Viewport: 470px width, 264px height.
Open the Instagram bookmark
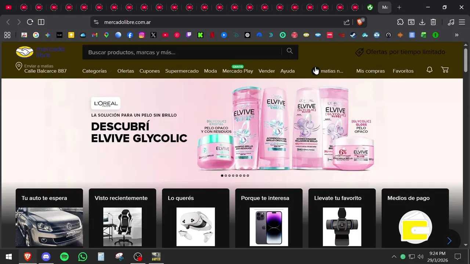tap(142, 35)
